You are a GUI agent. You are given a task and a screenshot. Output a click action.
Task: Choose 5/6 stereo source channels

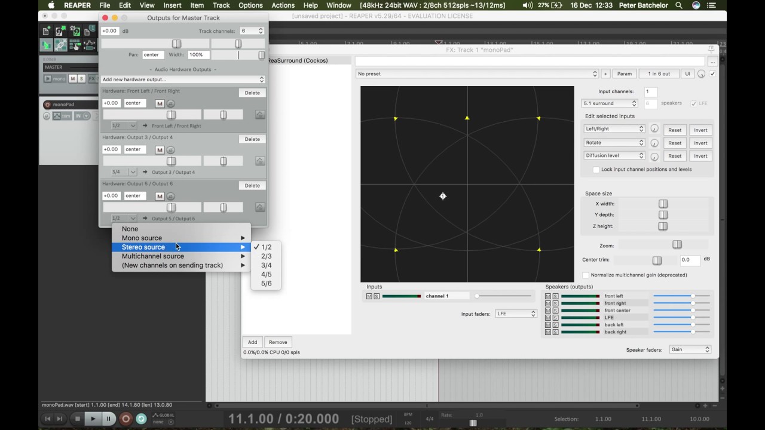pos(266,284)
